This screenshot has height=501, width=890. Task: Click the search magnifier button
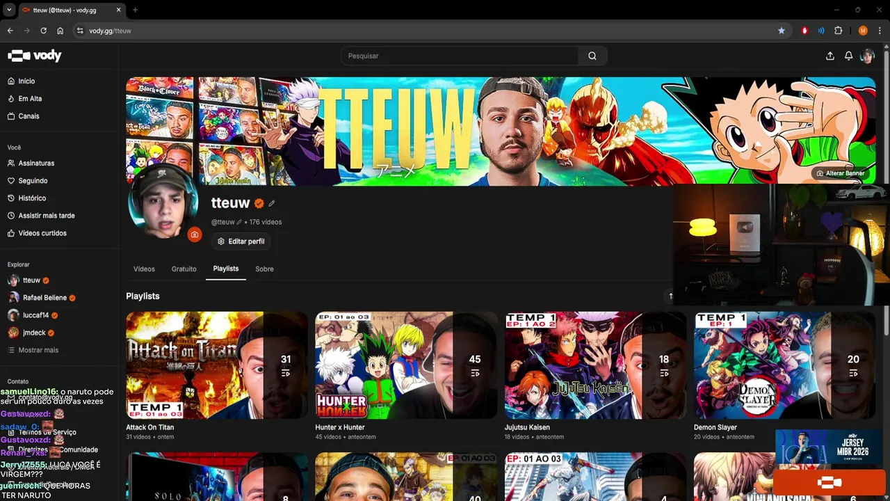tap(592, 56)
